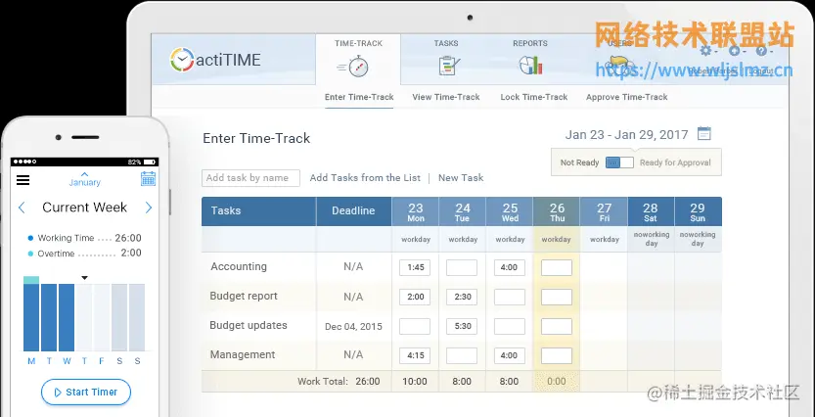
Task: Click Budget updates Tuesday cell 5:30
Action: (x=462, y=327)
